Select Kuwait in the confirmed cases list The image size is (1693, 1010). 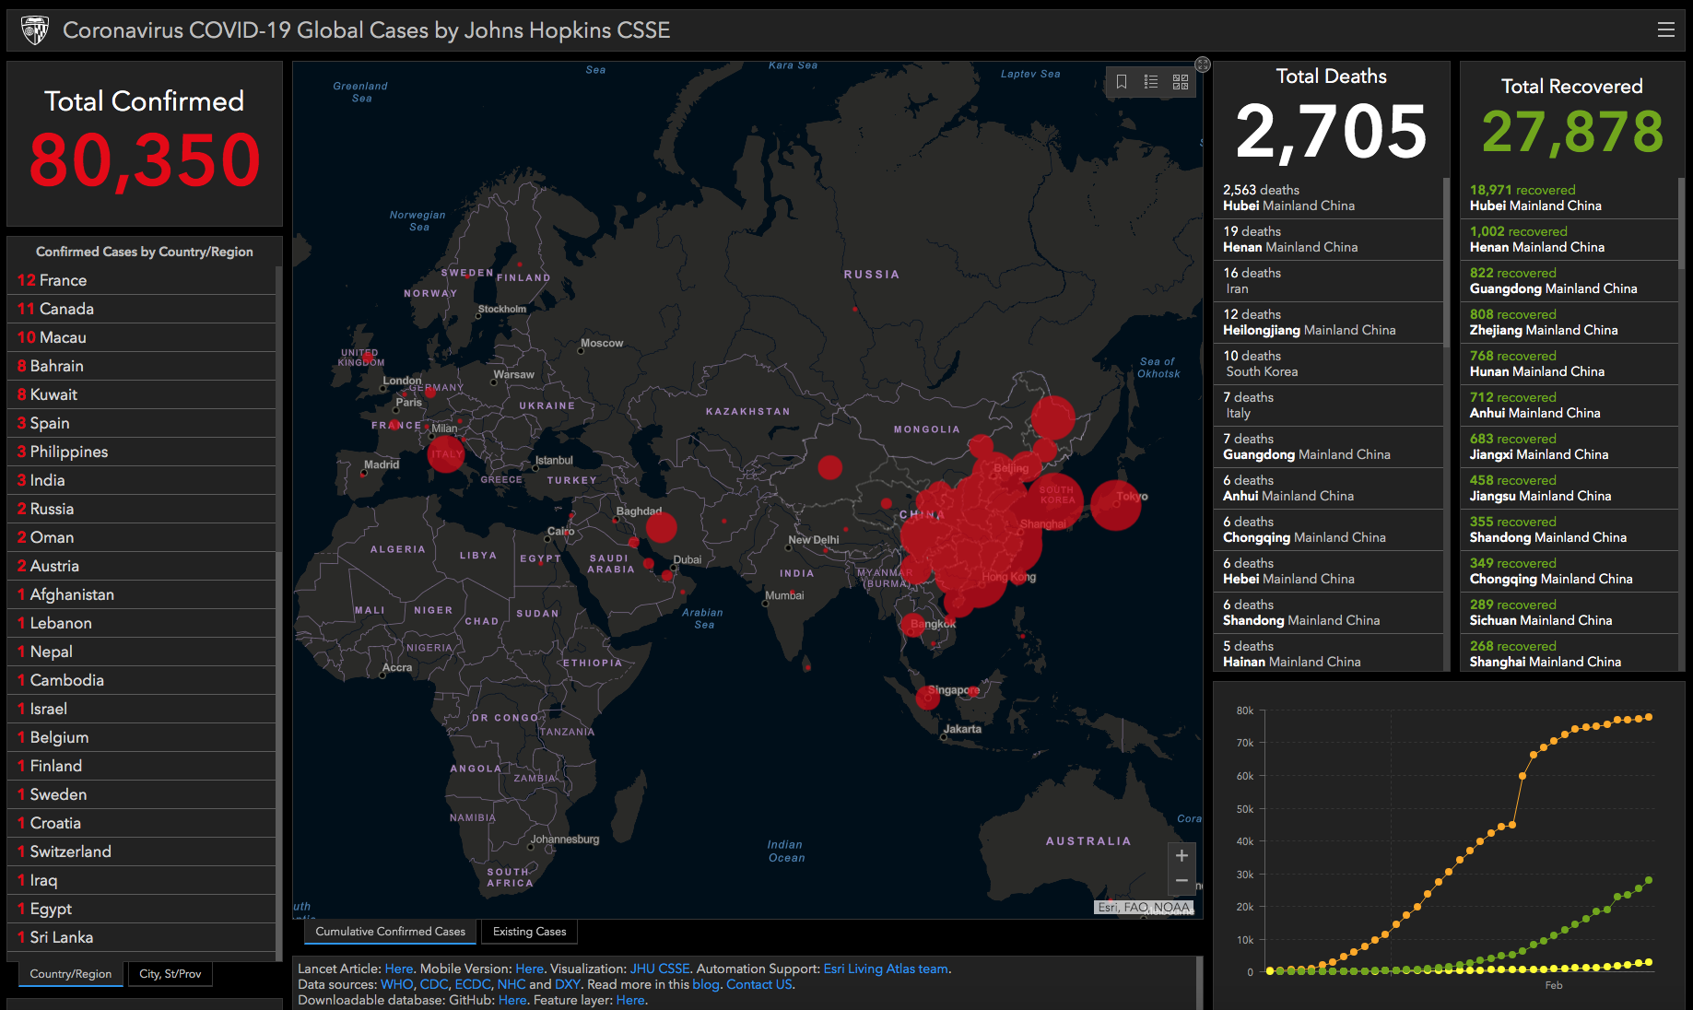(x=141, y=394)
